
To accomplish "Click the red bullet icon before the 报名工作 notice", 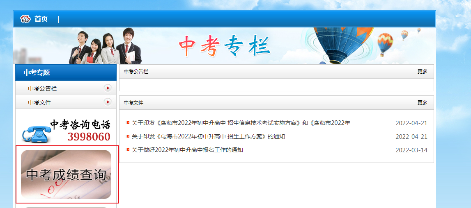I will (128, 150).
